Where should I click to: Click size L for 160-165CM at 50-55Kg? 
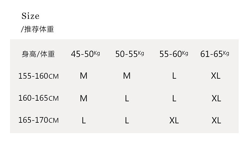(x=127, y=98)
